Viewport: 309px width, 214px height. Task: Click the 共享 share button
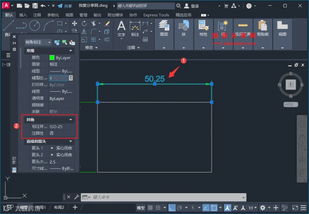point(65,6)
